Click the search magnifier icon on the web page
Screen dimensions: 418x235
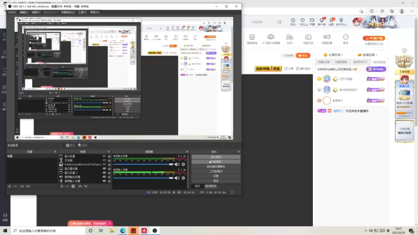point(280,22)
